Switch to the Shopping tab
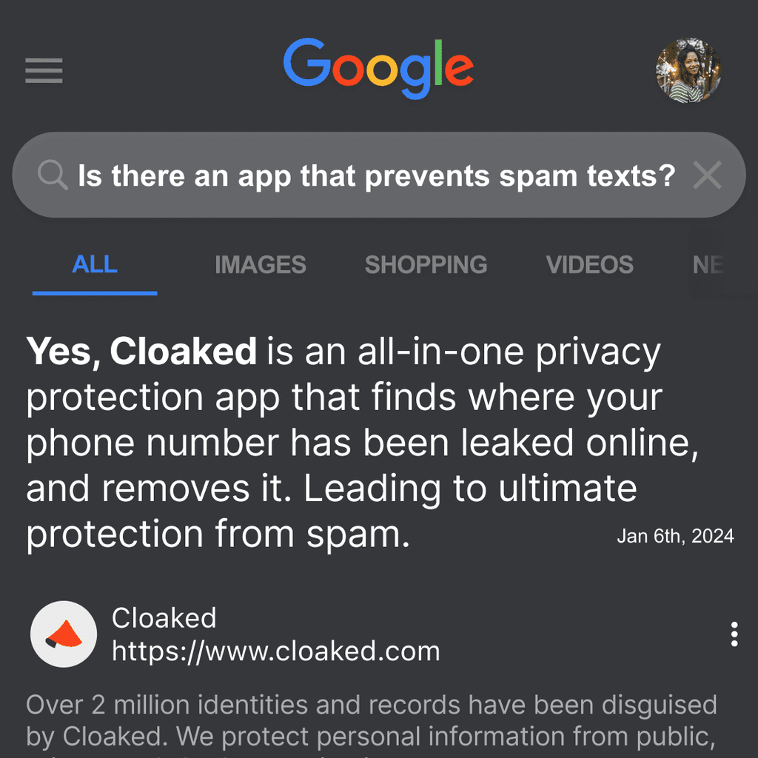The image size is (758, 758). pos(426,265)
